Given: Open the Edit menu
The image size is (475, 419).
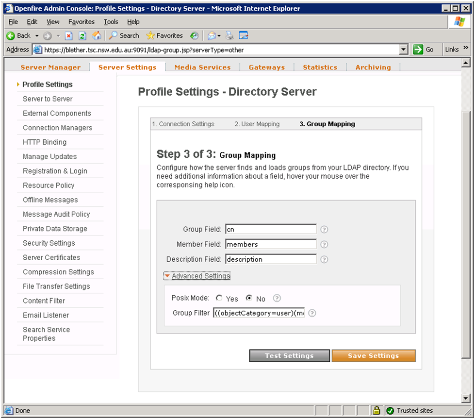Looking at the screenshot, I should coord(32,22).
